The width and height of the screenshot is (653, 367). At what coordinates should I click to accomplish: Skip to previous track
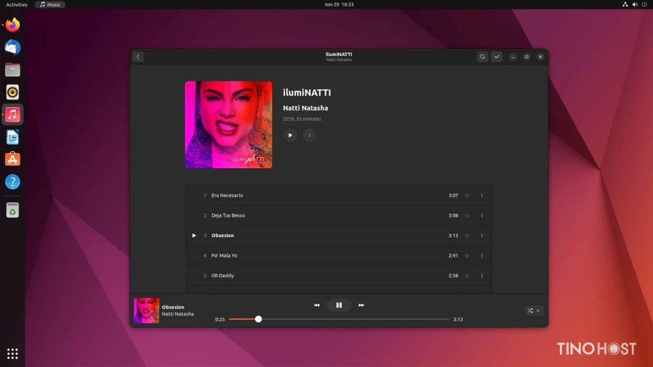click(316, 305)
